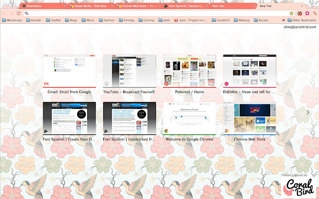Open the Other Bookmarks folder
The height and width of the screenshot is (199, 319).
302,20
